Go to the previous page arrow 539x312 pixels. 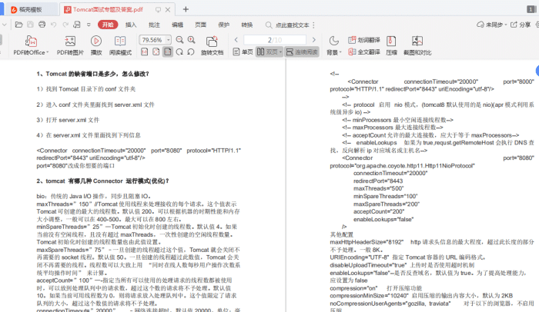(236, 40)
